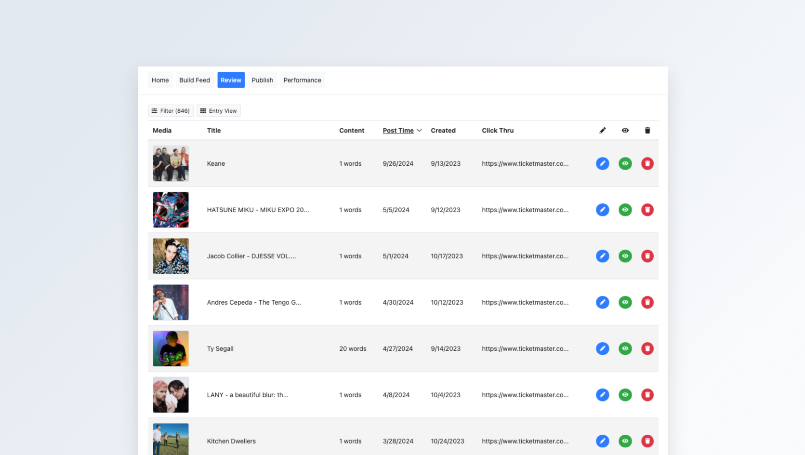The image size is (805, 455).
Task: Select the Title column header
Action: coord(213,130)
